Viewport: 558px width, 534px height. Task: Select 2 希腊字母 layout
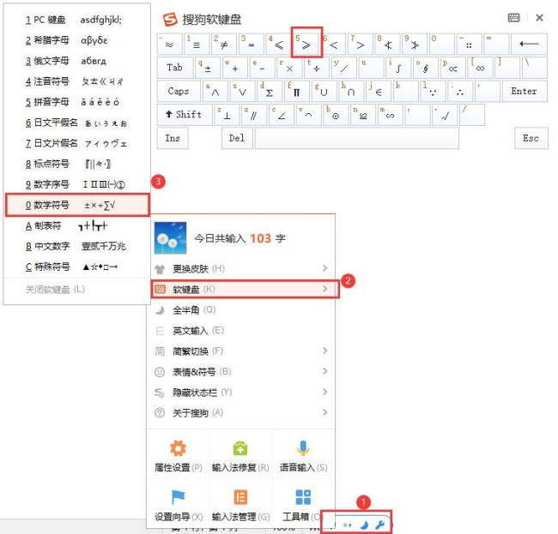[x=77, y=40]
